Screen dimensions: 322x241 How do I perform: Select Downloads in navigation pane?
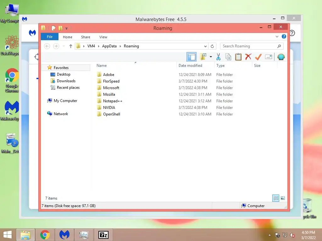point(66,81)
